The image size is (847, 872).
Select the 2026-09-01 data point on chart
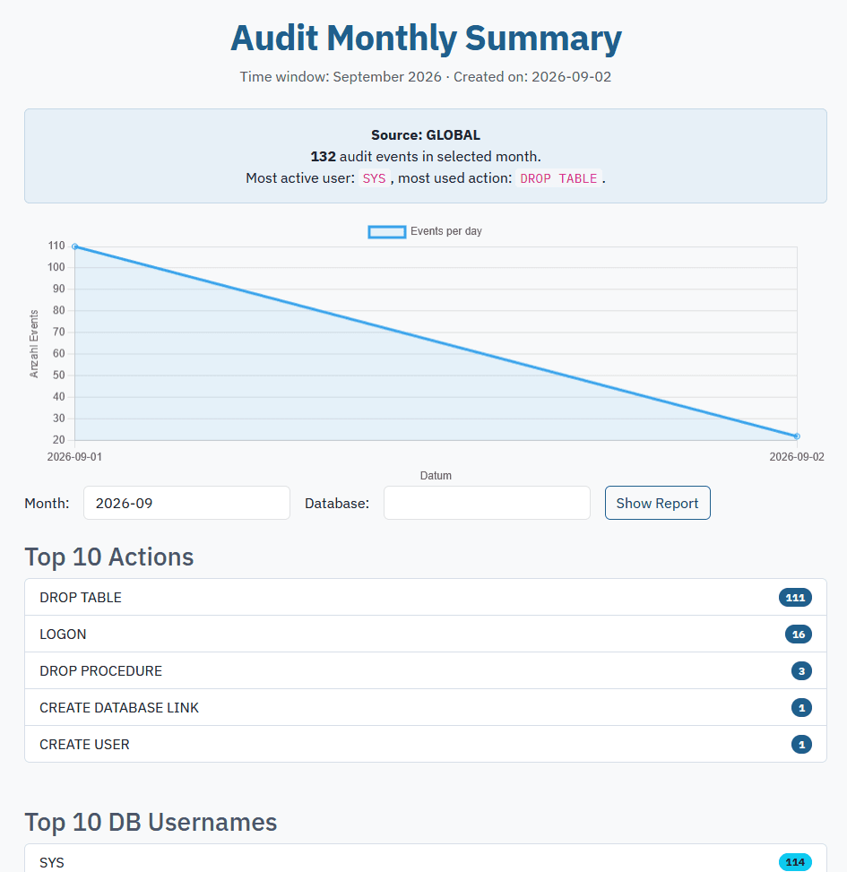(75, 246)
